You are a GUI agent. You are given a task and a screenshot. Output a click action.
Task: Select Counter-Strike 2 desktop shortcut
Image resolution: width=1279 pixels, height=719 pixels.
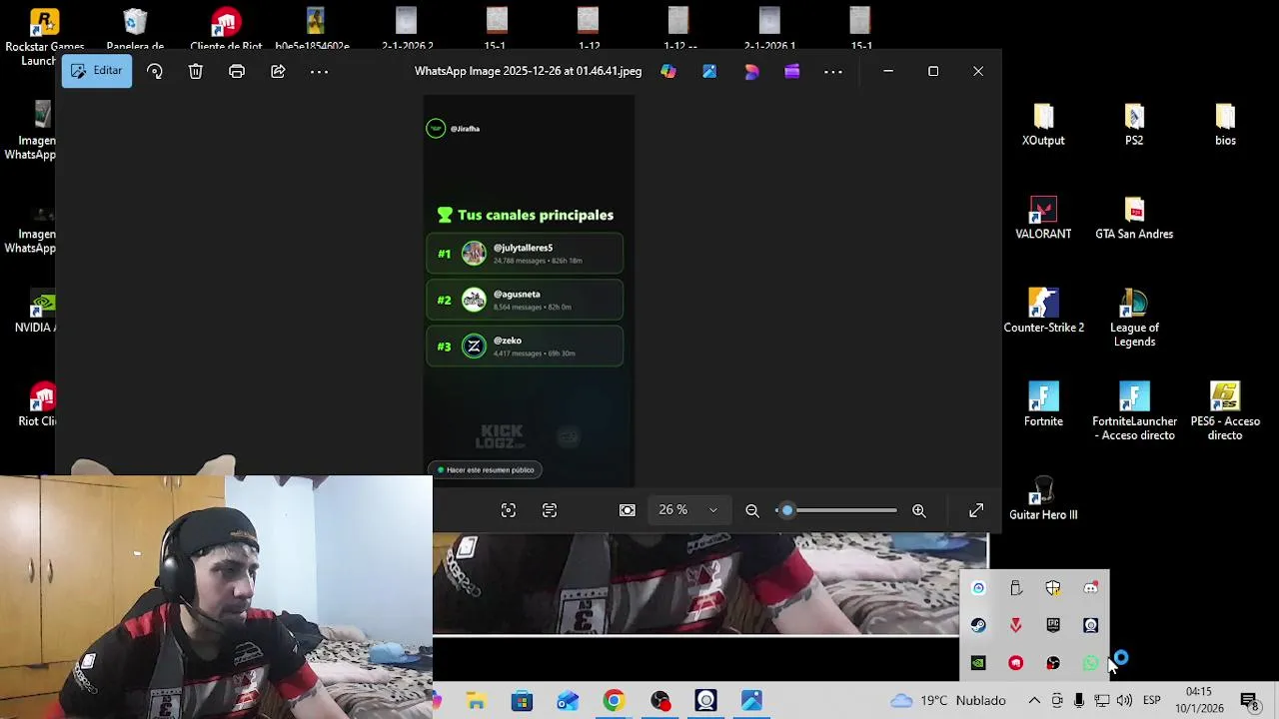tap(1043, 312)
